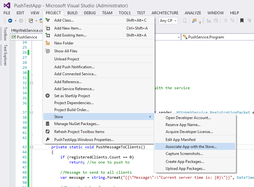Collapse the PushMessageToClients method outline
This screenshot has height=187, width=254.
(x=31, y=147)
